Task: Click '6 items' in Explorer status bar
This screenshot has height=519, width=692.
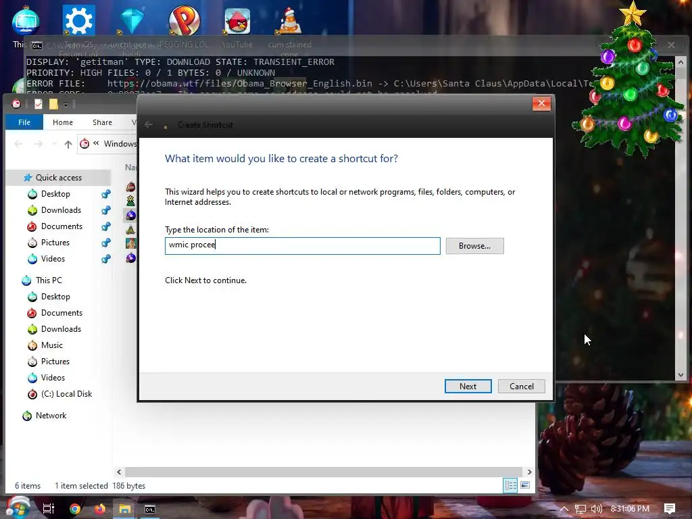Action: [28, 486]
